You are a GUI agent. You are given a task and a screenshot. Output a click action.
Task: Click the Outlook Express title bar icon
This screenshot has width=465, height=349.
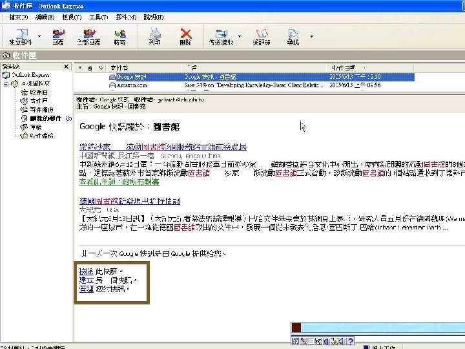point(6,6)
